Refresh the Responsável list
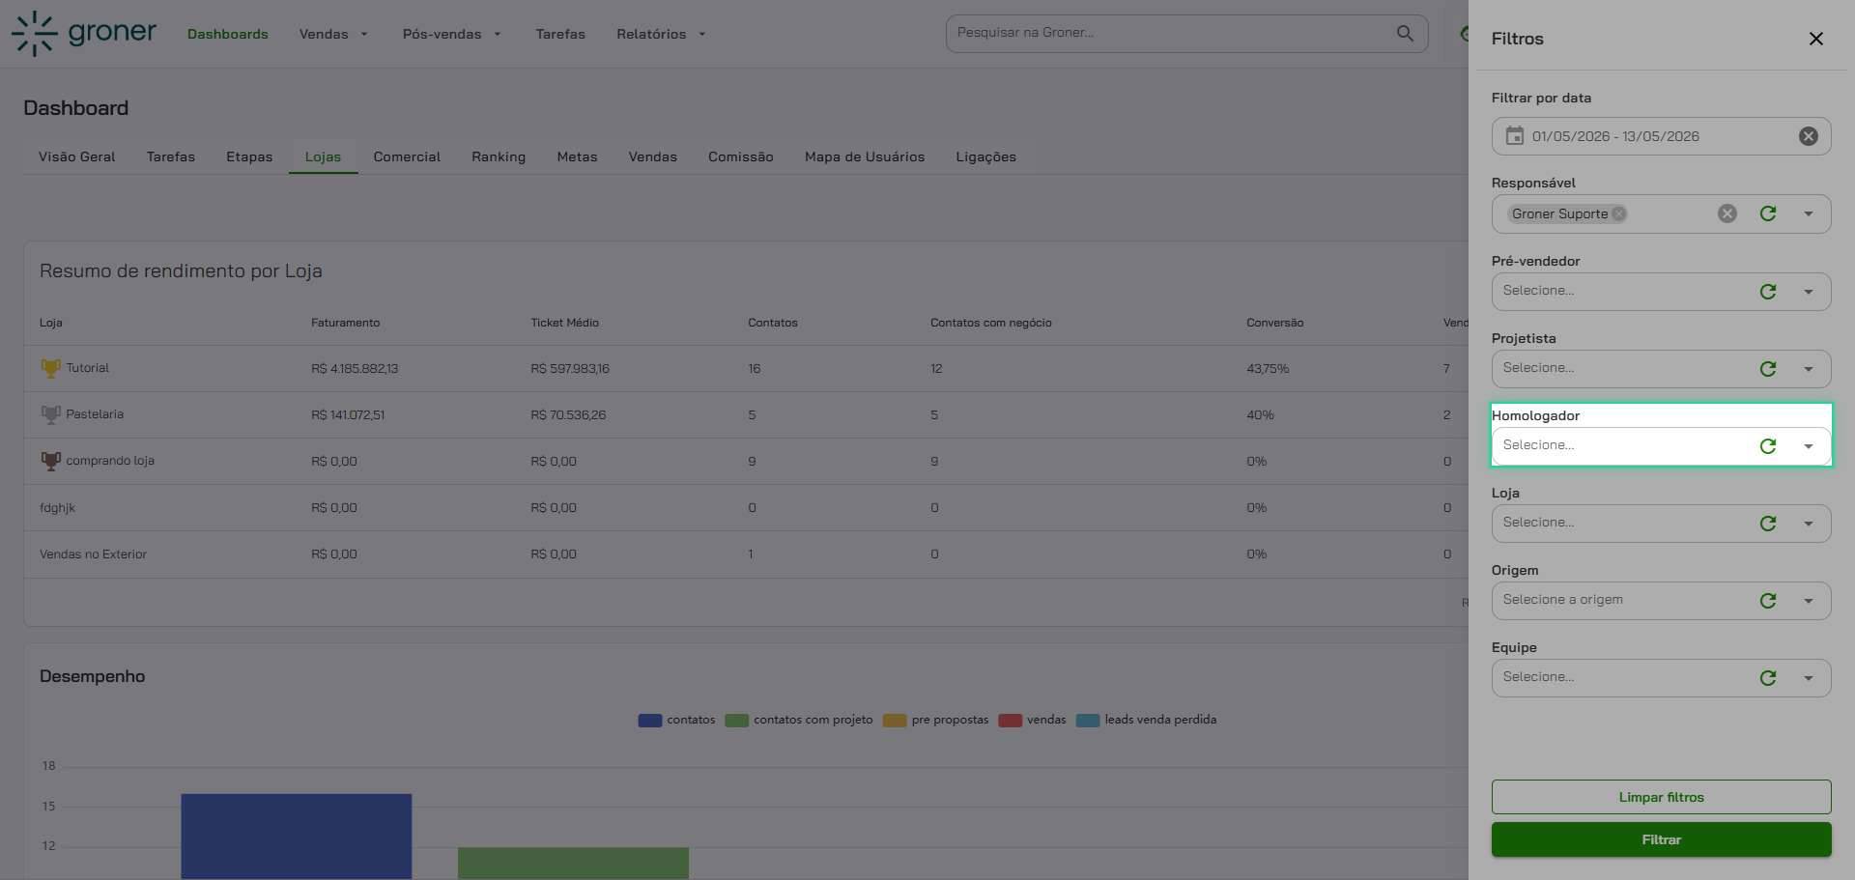This screenshot has width=1855, height=880. pos(1767,214)
